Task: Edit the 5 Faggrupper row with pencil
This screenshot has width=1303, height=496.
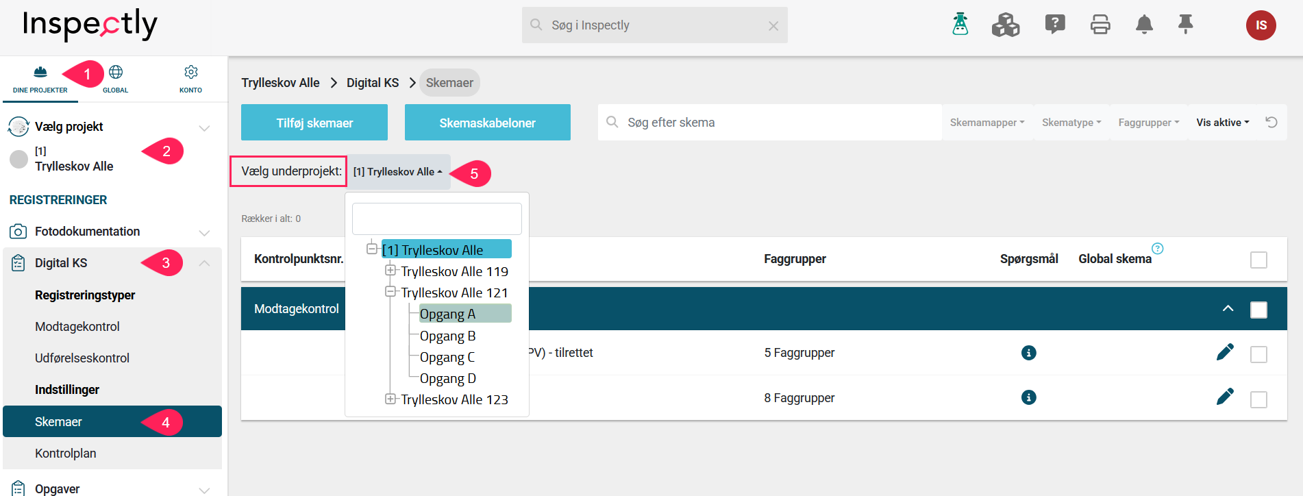Action: pyautogui.click(x=1225, y=352)
